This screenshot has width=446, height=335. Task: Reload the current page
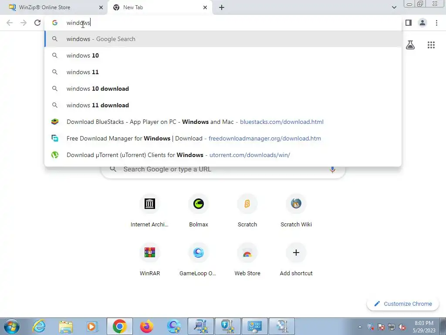[x=37, y=23]
